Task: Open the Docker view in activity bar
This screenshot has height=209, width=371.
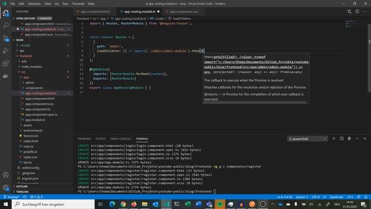Action: 6,76
